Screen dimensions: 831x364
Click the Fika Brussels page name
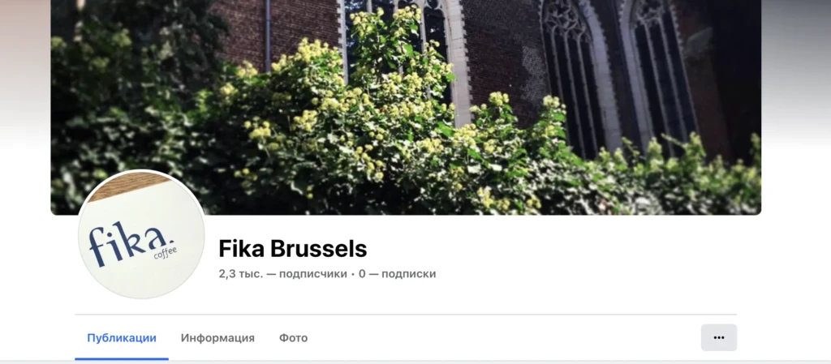[x=292, y=248]
